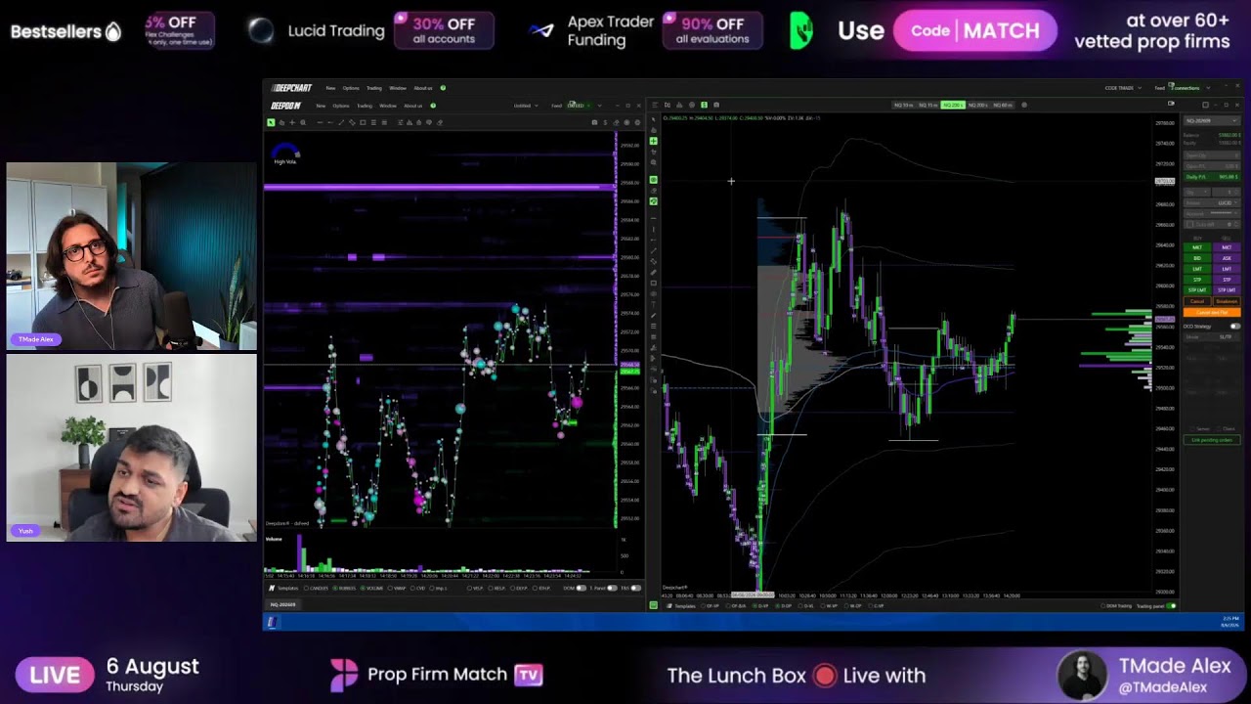
Task: Click the High Vola gauge indicator
Action: coord(284,154)
